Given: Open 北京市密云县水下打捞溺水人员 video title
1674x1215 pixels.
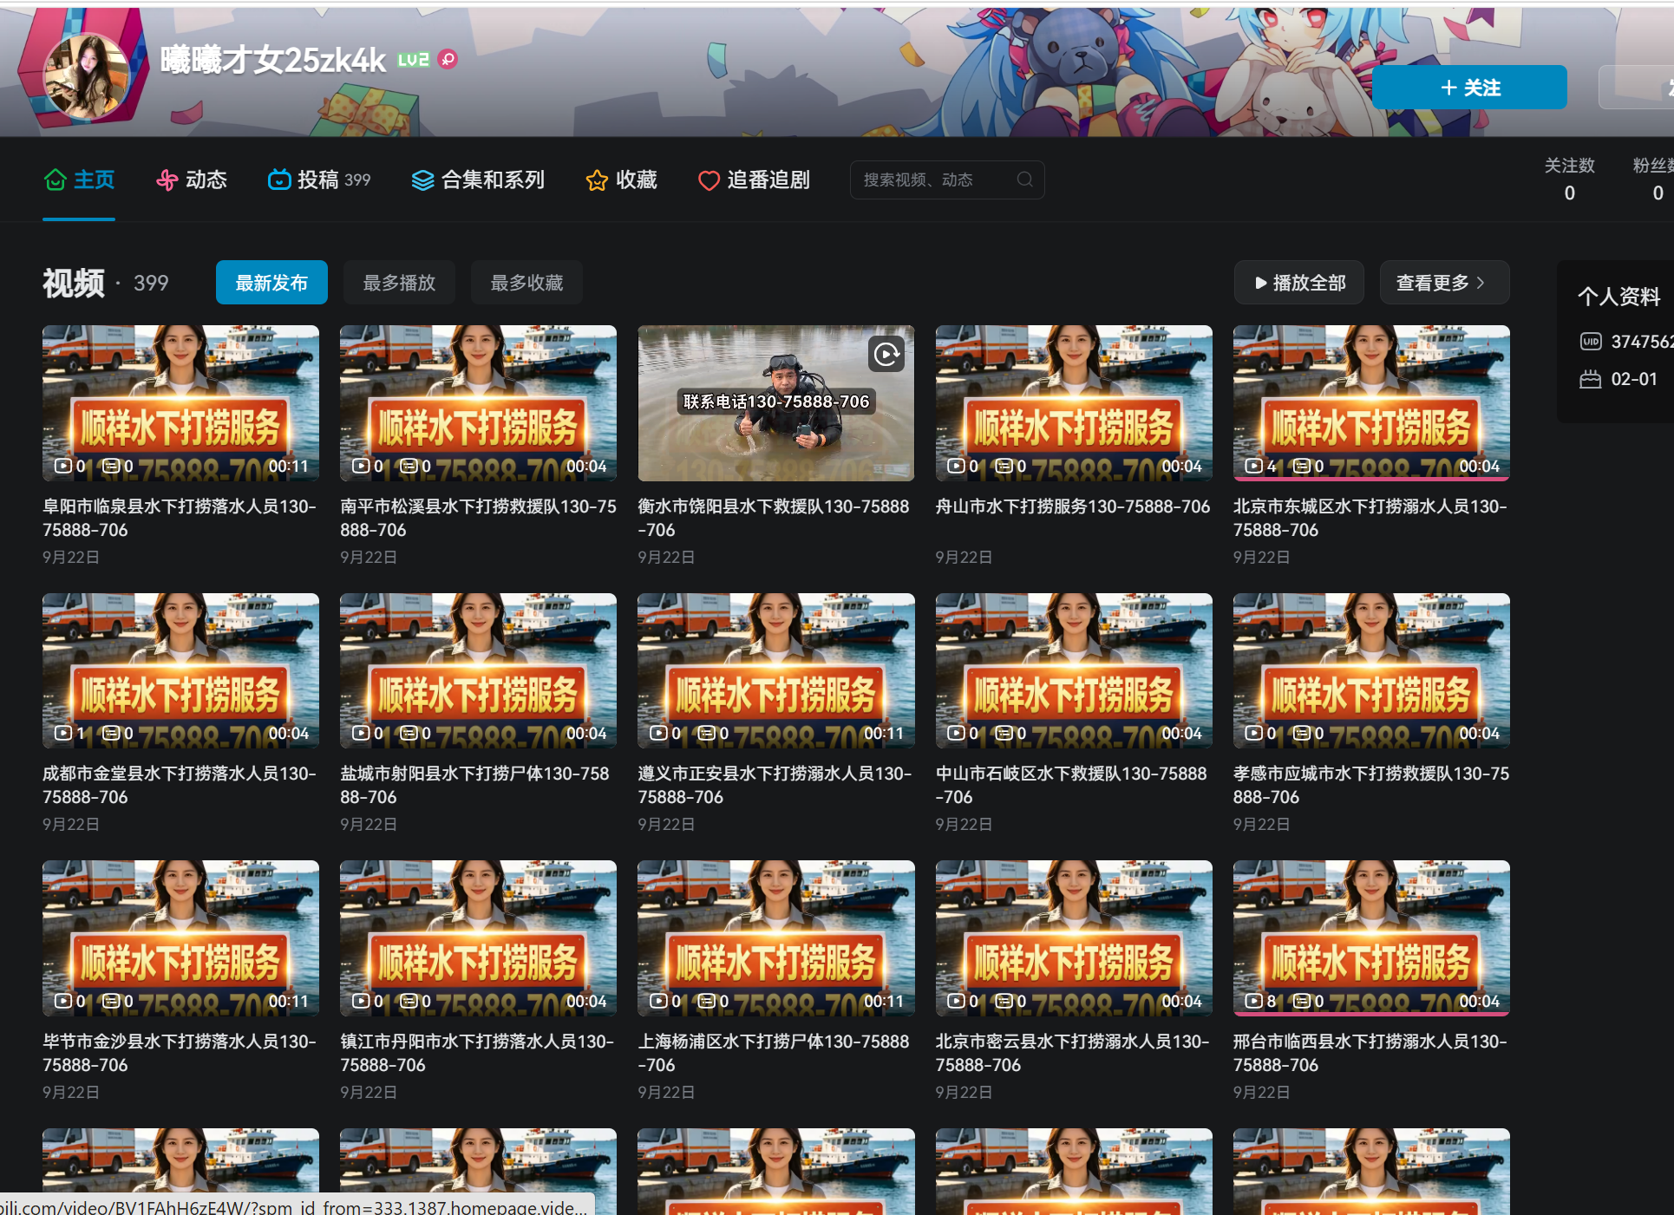Looking at the screenshot, I should [1072, 1053].
